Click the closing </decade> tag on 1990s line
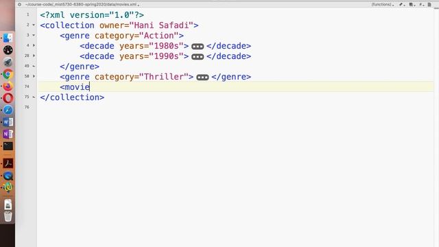This screenshot has width=439, height=247. click(228, 56)
